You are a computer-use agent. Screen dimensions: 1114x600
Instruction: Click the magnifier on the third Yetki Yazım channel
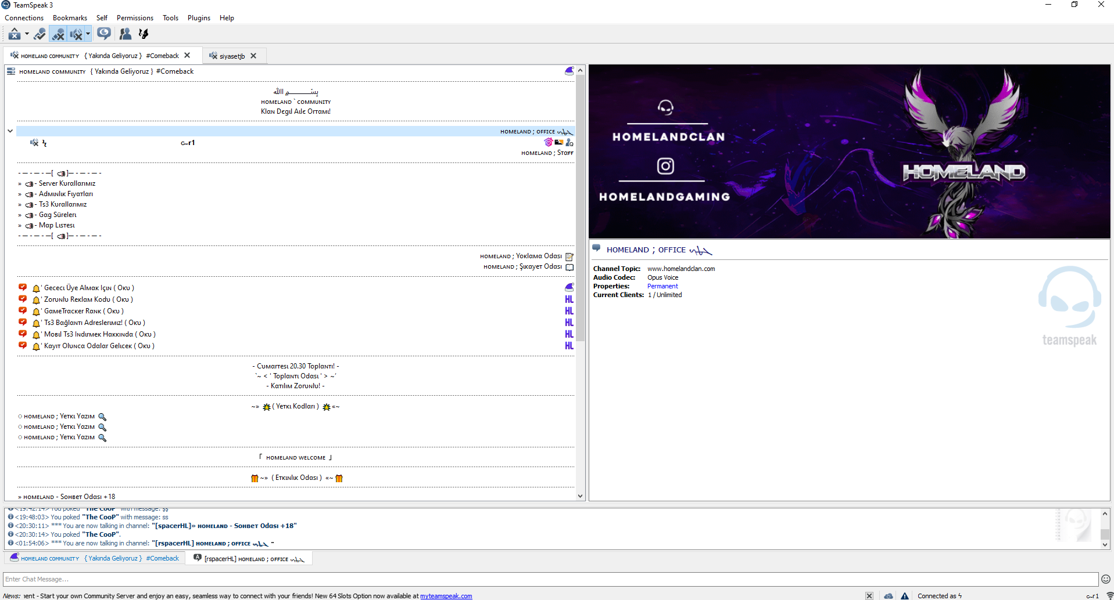point(102,438)
